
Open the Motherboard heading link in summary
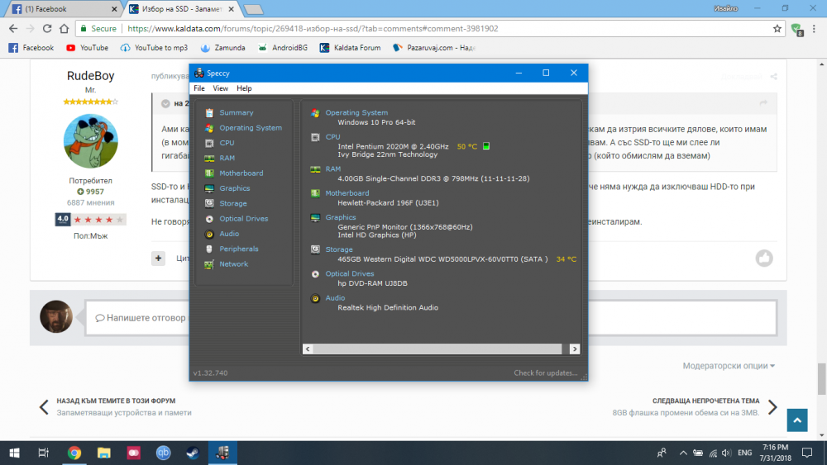[x=347, y=193]
